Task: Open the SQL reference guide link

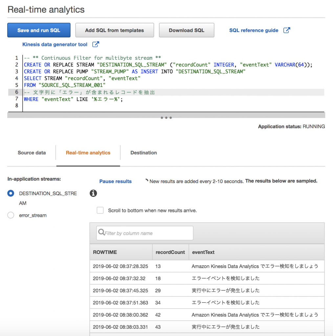Action: pos(254,31)
